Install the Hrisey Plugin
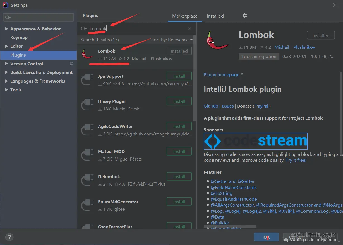 [179, 101]
